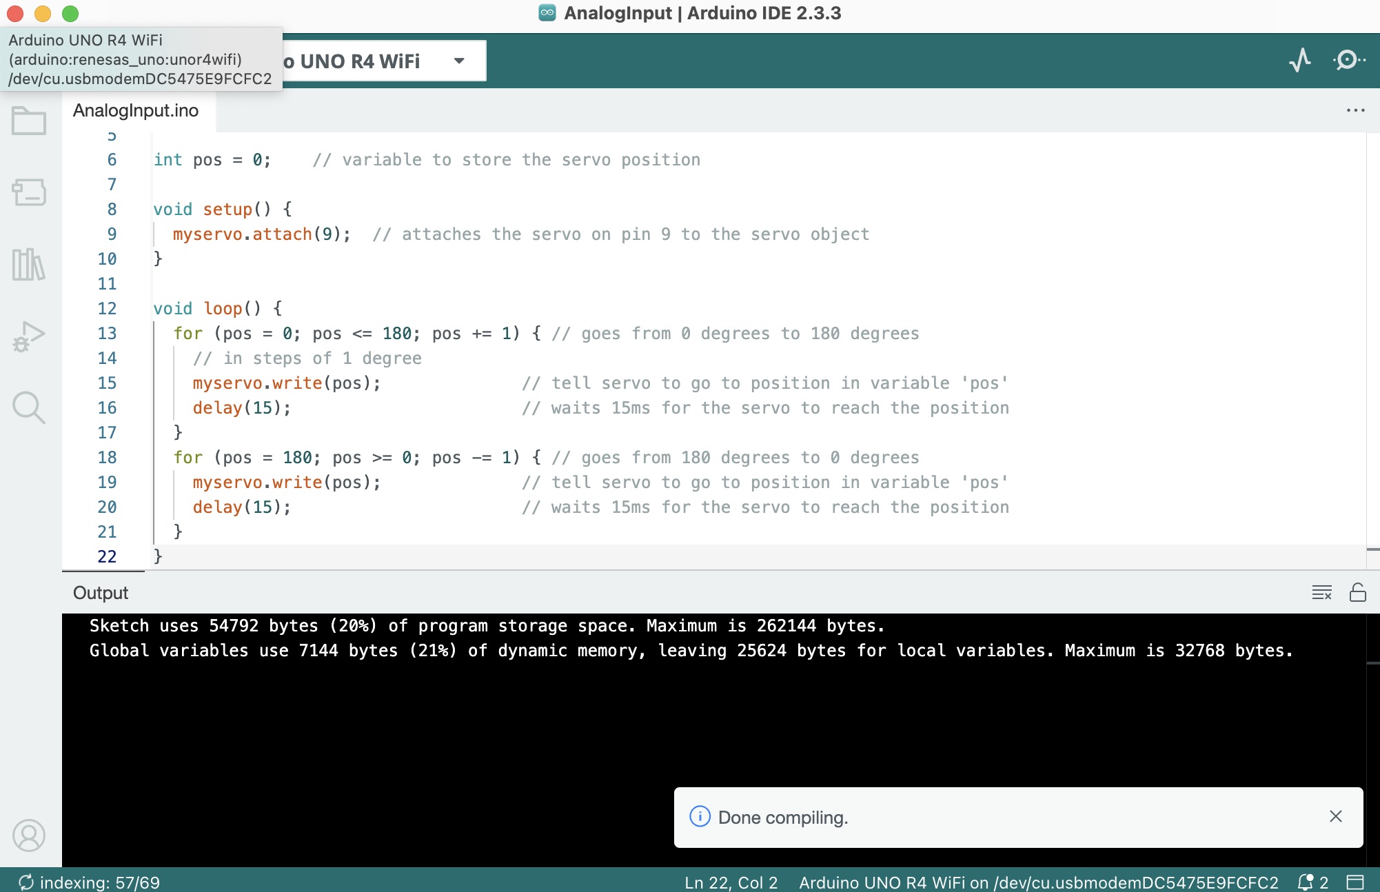Select the AnalogInput.ino tab
The image size is (1380, 892).
pos(136,110)
